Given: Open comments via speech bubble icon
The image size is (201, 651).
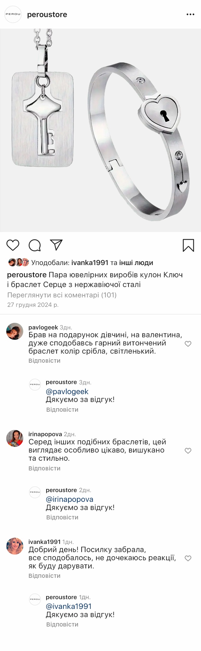Looking at the screenshot, I should [35, 245].
